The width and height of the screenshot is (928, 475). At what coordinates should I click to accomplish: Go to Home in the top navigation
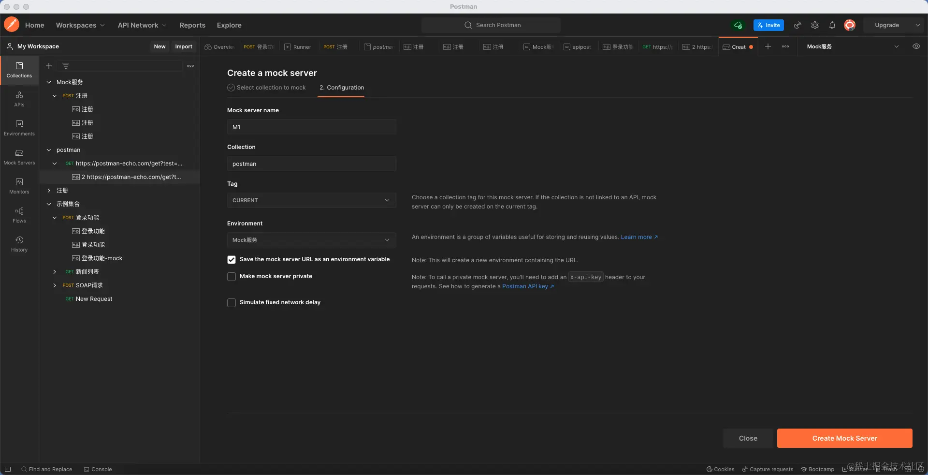click(x=35, y=25)
